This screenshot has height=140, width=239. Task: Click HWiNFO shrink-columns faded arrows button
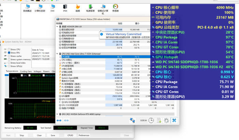point(66,120)
